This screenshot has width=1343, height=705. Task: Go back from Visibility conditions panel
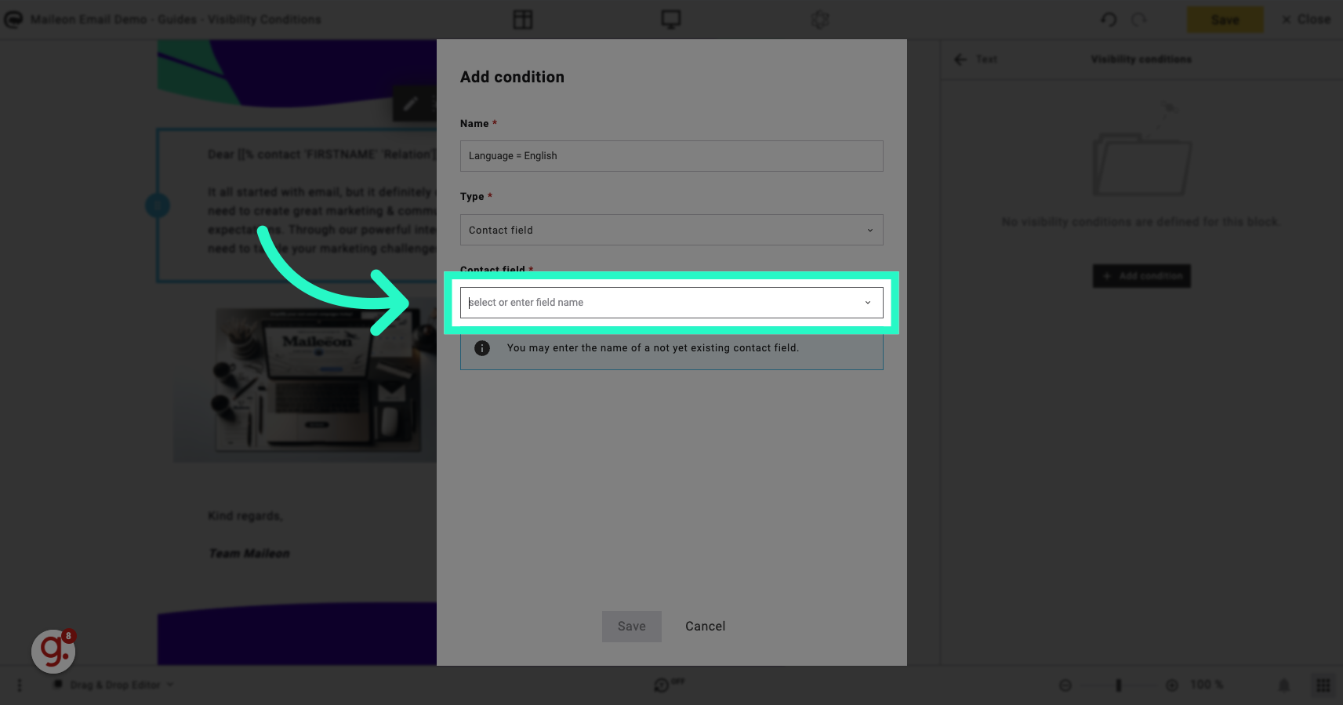[960, 60]
